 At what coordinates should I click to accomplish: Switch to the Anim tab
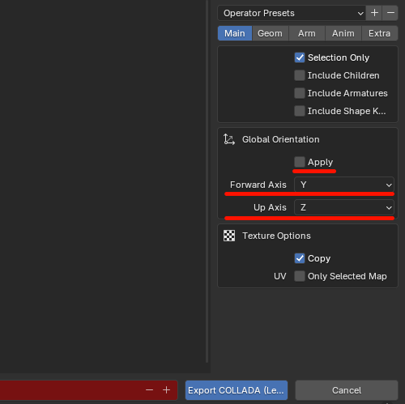point(343,33)
